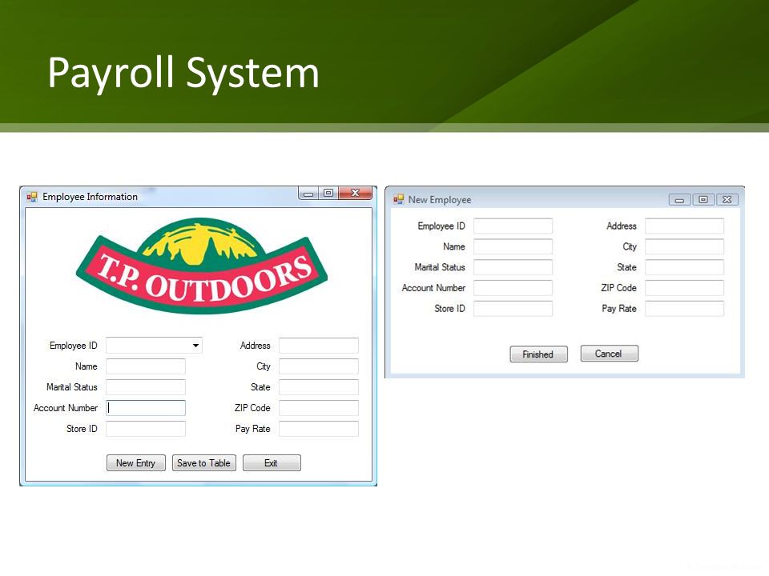Viewport: 769px width, 576px height.
Task: Maximize the New Employee window
Action: point(703,200)
